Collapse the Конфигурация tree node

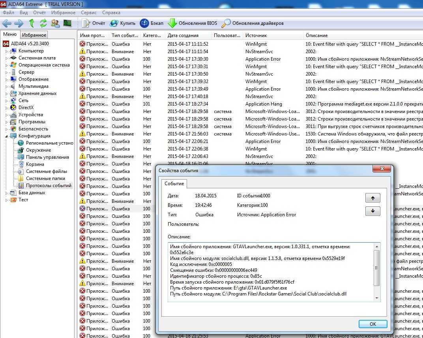pyautogui.click(x=6, y=136)
